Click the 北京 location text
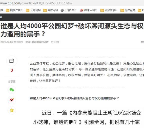This screenshot has height=128, width=144. (57, 42)
